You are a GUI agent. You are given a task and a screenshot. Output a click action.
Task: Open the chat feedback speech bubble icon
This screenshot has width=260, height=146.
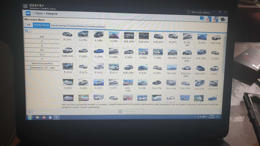coord(202,18)
